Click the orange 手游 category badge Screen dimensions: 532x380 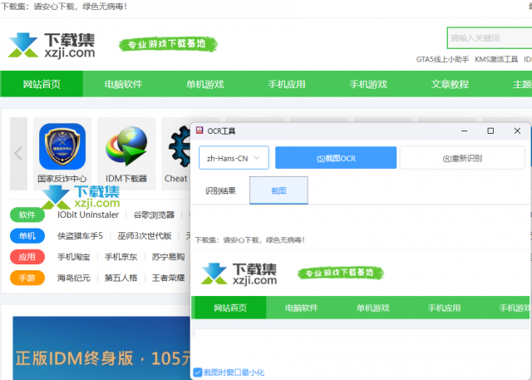(27, 279)
